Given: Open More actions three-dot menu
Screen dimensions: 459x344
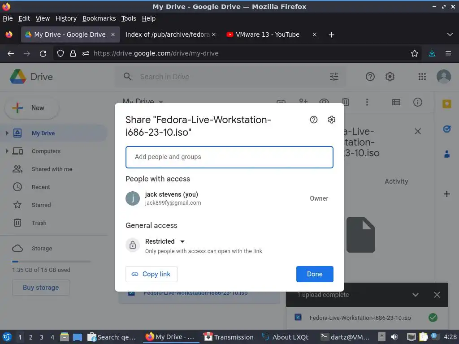Looking at the screenshot, I should pos(367,102).
